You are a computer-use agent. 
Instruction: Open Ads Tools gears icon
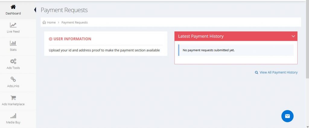(13, 62)
